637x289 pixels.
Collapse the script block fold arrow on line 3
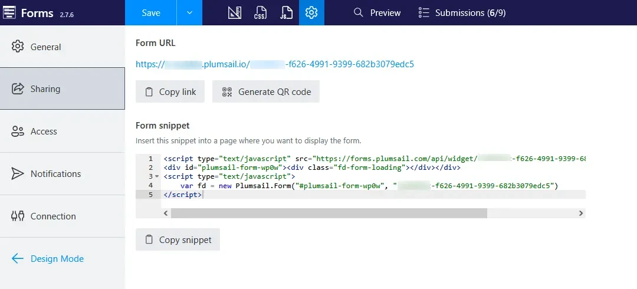(x=157, y=176)
